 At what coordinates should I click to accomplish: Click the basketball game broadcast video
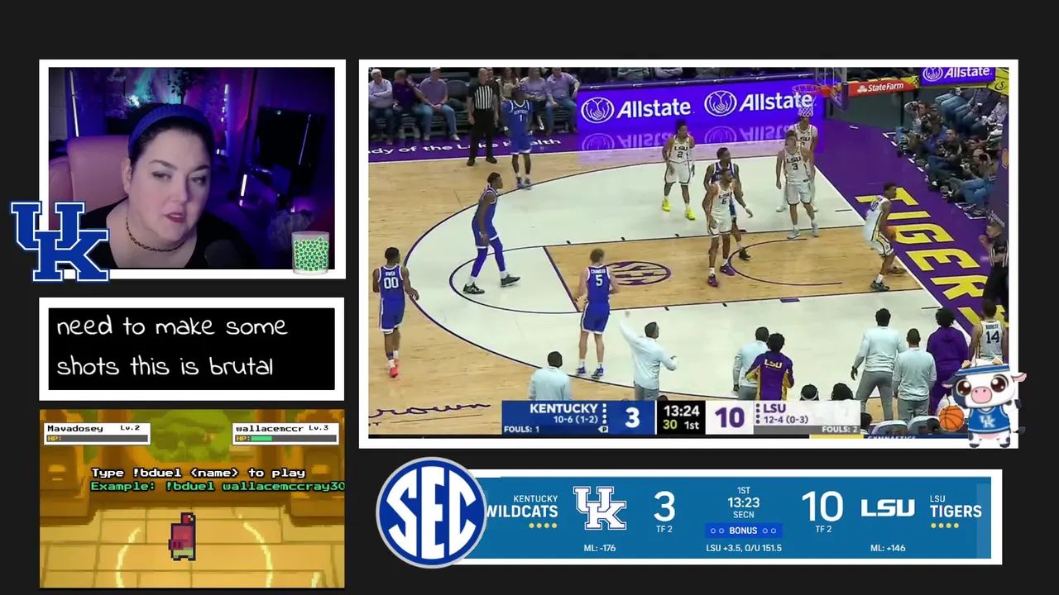point(688,252)
